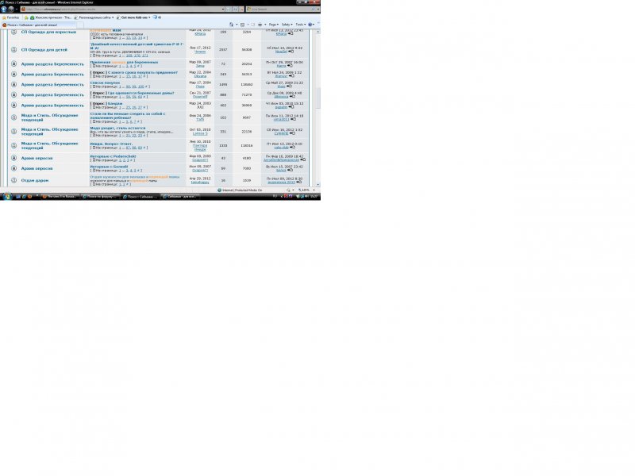The height and width of the screenshot is (476, 635).
Task: Click topic status icon in 'Отдам даром' row
Action: (13, 181)
